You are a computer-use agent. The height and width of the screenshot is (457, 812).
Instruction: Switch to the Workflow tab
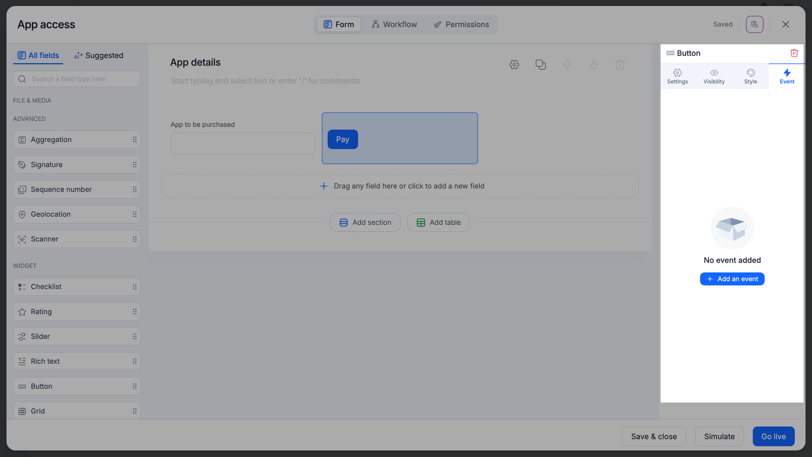coord(394,25)
